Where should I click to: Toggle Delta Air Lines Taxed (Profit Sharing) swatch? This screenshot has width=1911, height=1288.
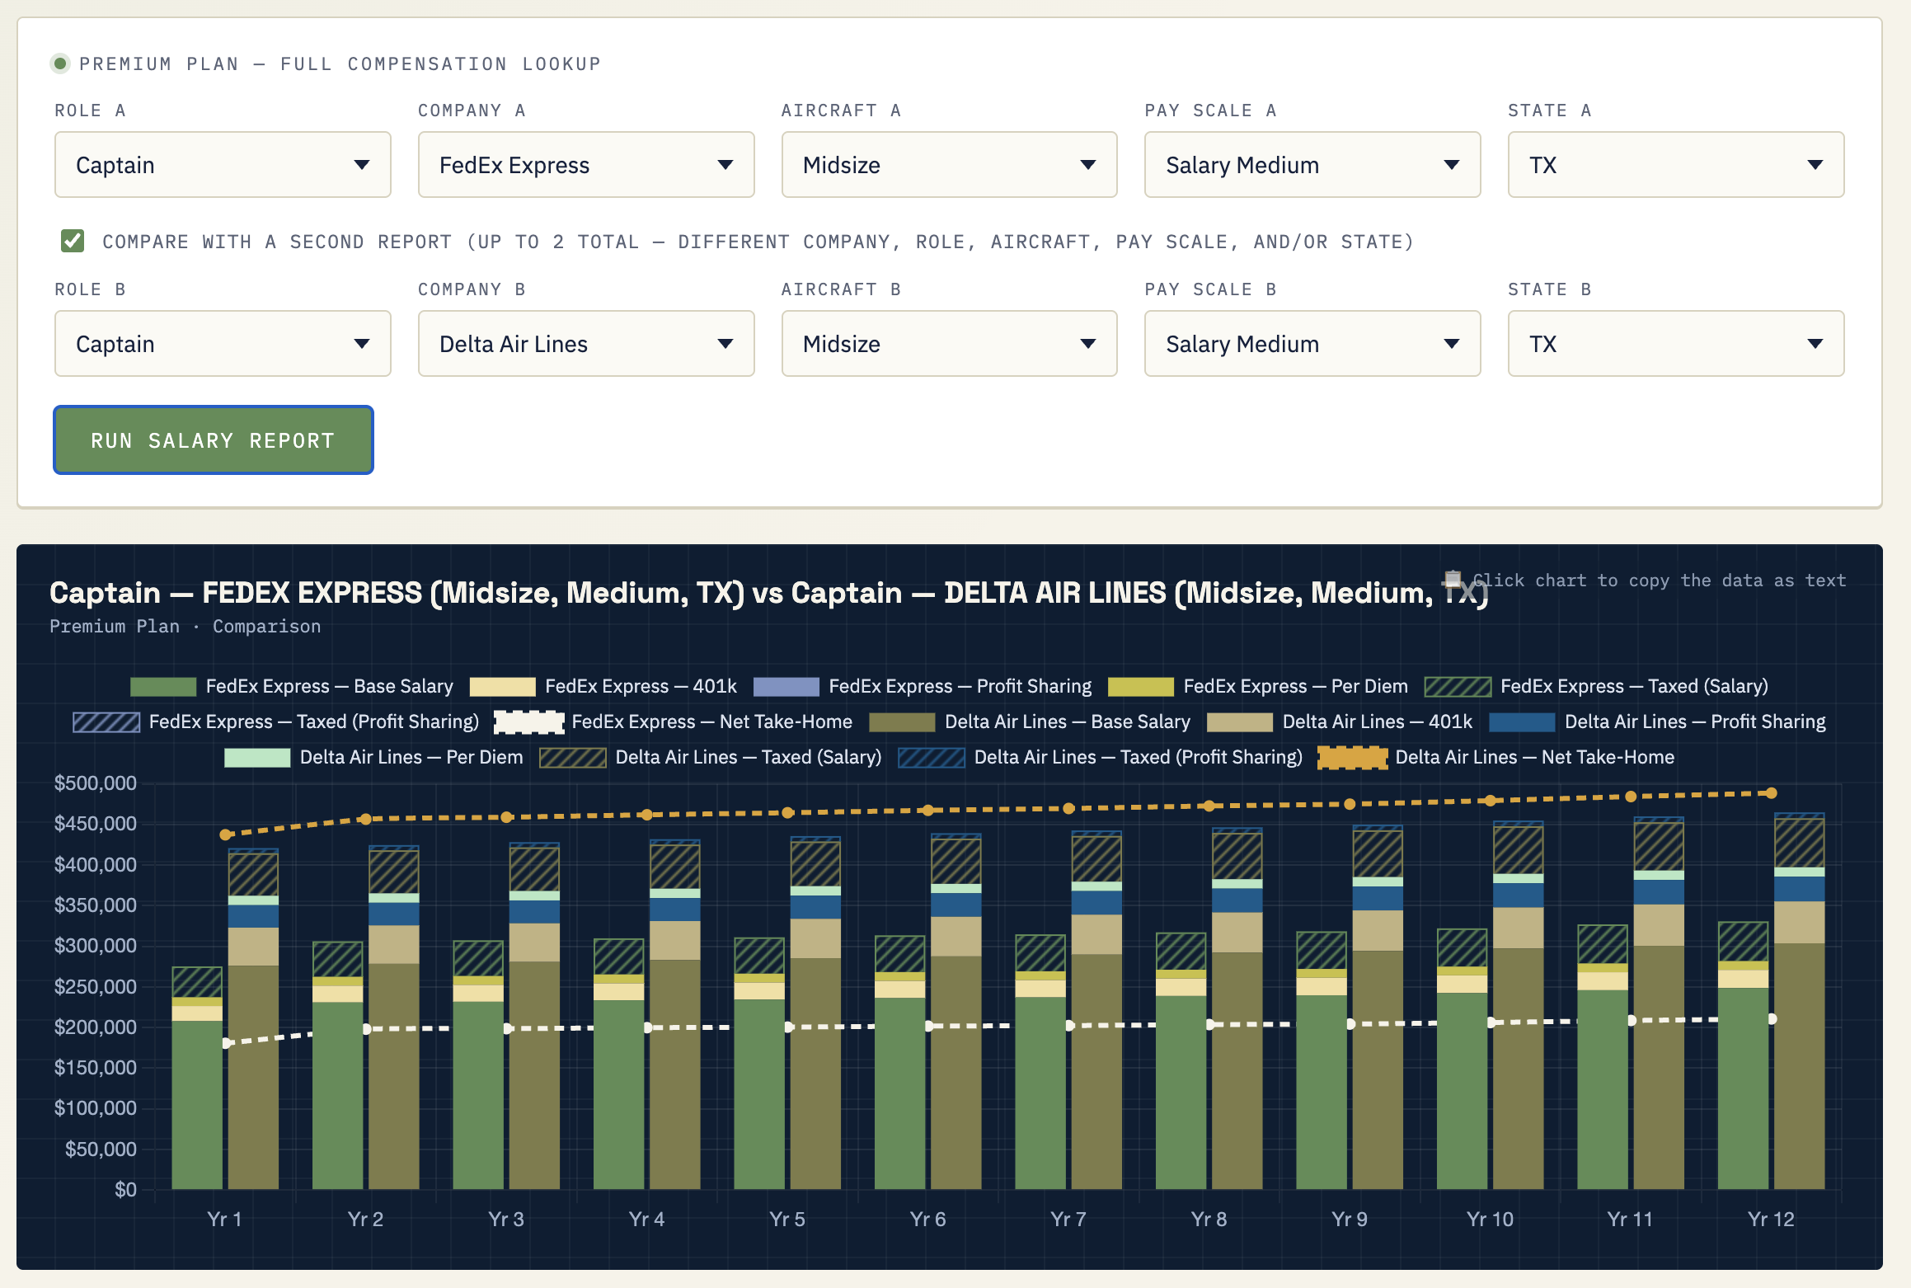(x=932, y=758)
